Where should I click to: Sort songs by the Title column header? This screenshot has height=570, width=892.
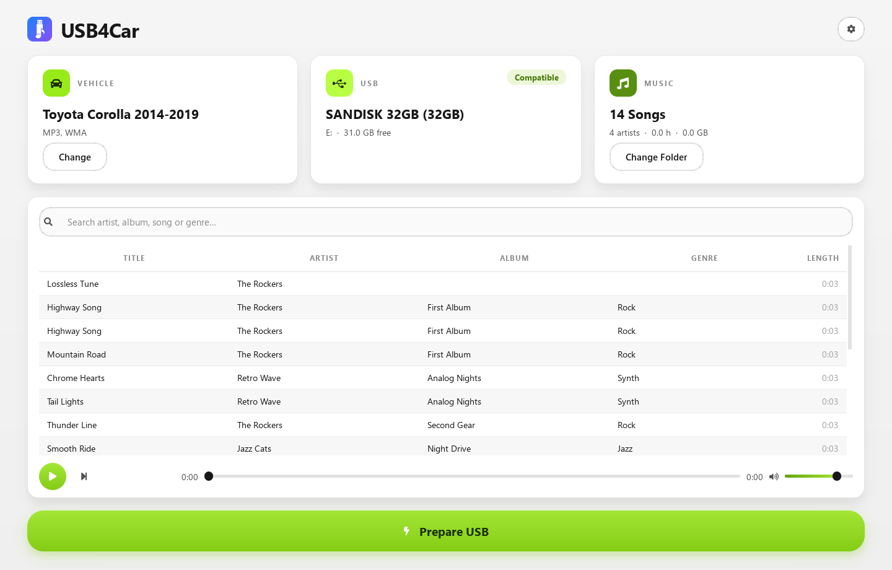pyautogui.click(x=134, y=258)
